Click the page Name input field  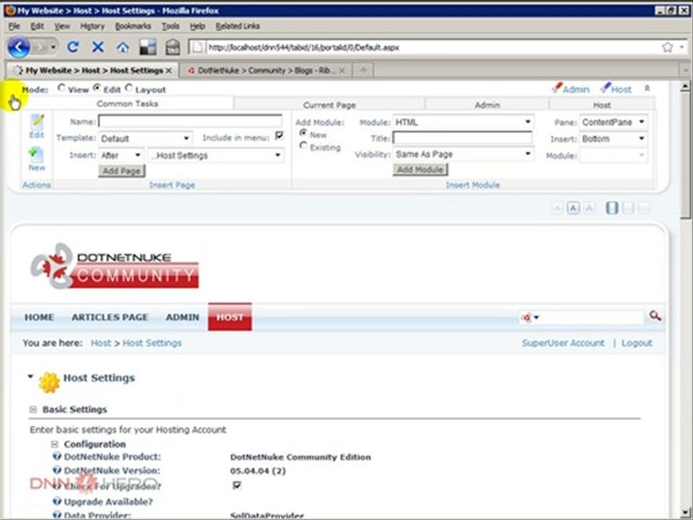tap(190, 121)
